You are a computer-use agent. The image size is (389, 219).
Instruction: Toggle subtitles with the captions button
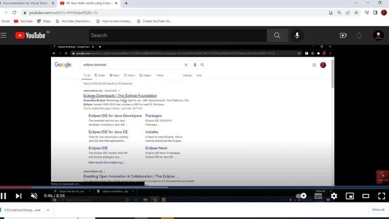pos(318,196)
